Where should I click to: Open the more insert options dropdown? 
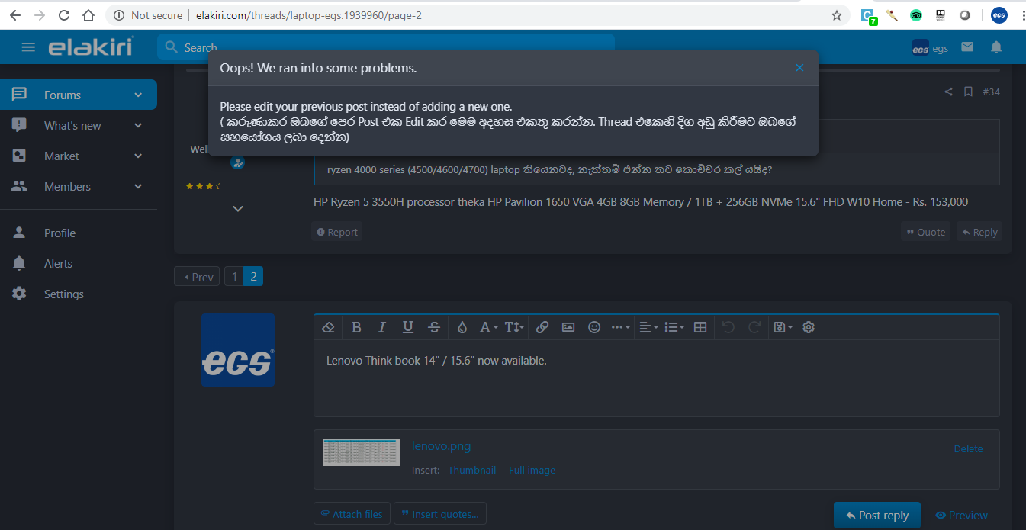click(x=621, y=327)
